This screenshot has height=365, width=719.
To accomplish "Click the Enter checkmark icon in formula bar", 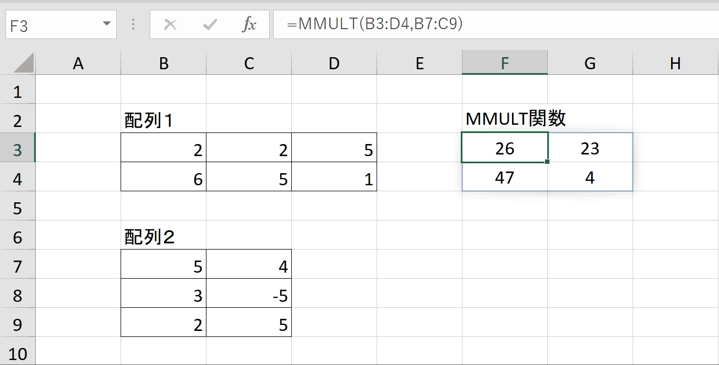I will tap(210, 25).
